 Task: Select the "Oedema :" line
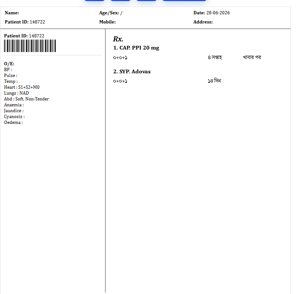(x=13, y=122)
